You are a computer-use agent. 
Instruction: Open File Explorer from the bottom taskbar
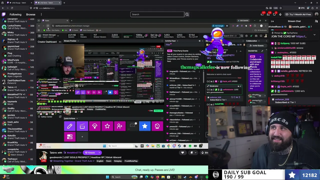pos(163,177)
